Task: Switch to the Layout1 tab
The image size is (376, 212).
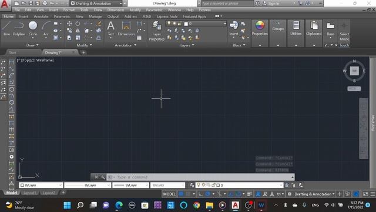Action: click(x=30, y=193)
